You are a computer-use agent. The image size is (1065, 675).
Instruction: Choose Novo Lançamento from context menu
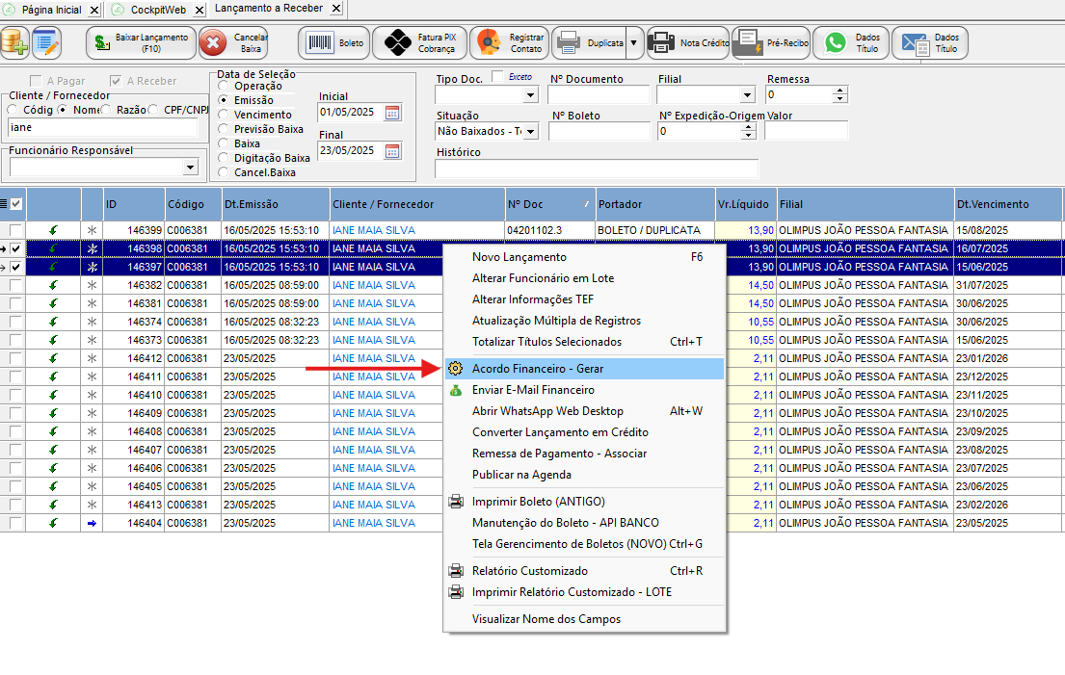coord(585,257)
